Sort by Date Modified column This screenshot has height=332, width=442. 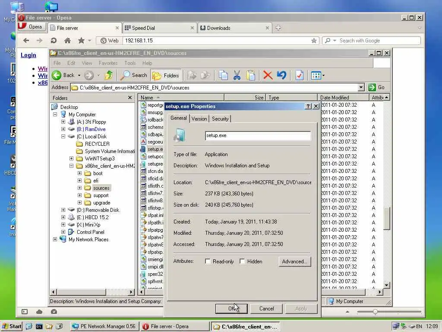click(x=343, y=97)
